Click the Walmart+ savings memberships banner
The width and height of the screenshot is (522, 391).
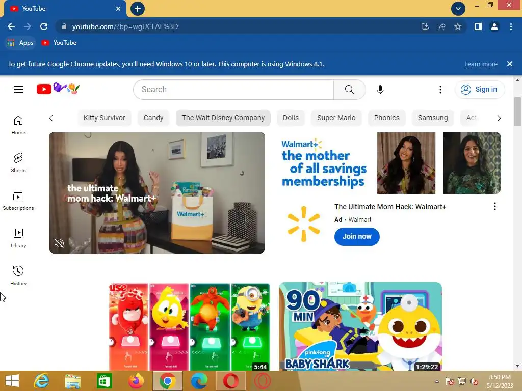[x=391, y=163]
